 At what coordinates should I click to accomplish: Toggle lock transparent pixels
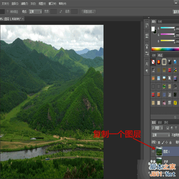(159, 142)
